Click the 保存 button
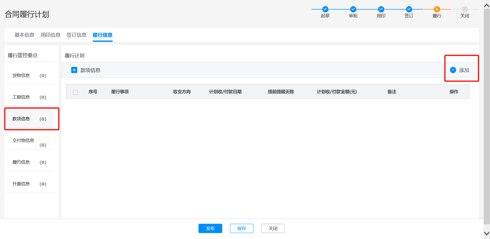 point(242,228)
